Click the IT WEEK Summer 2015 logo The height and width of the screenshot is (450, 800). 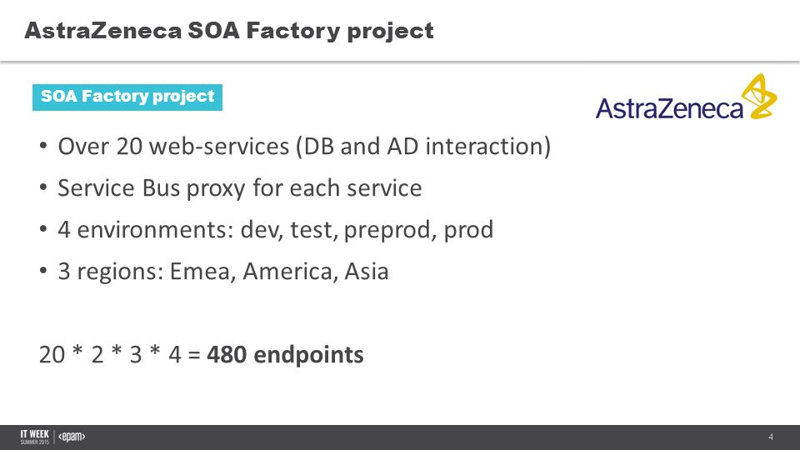pyautogui.click(x=35, y=437)
